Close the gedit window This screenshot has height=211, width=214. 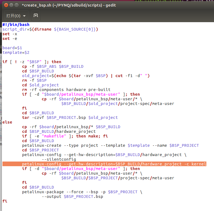6,5
